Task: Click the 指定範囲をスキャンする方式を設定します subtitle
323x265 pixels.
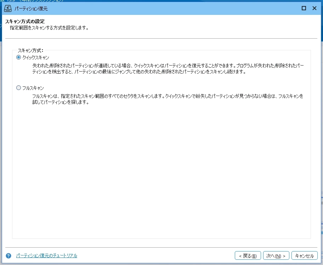Action: click(x=49, y=28)
